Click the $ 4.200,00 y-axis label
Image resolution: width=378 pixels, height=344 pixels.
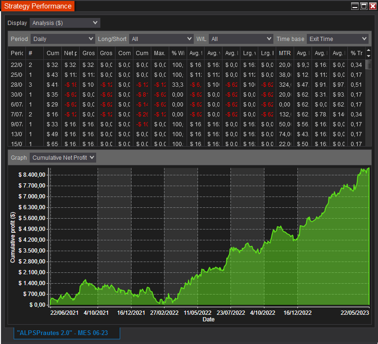(32, 240)
